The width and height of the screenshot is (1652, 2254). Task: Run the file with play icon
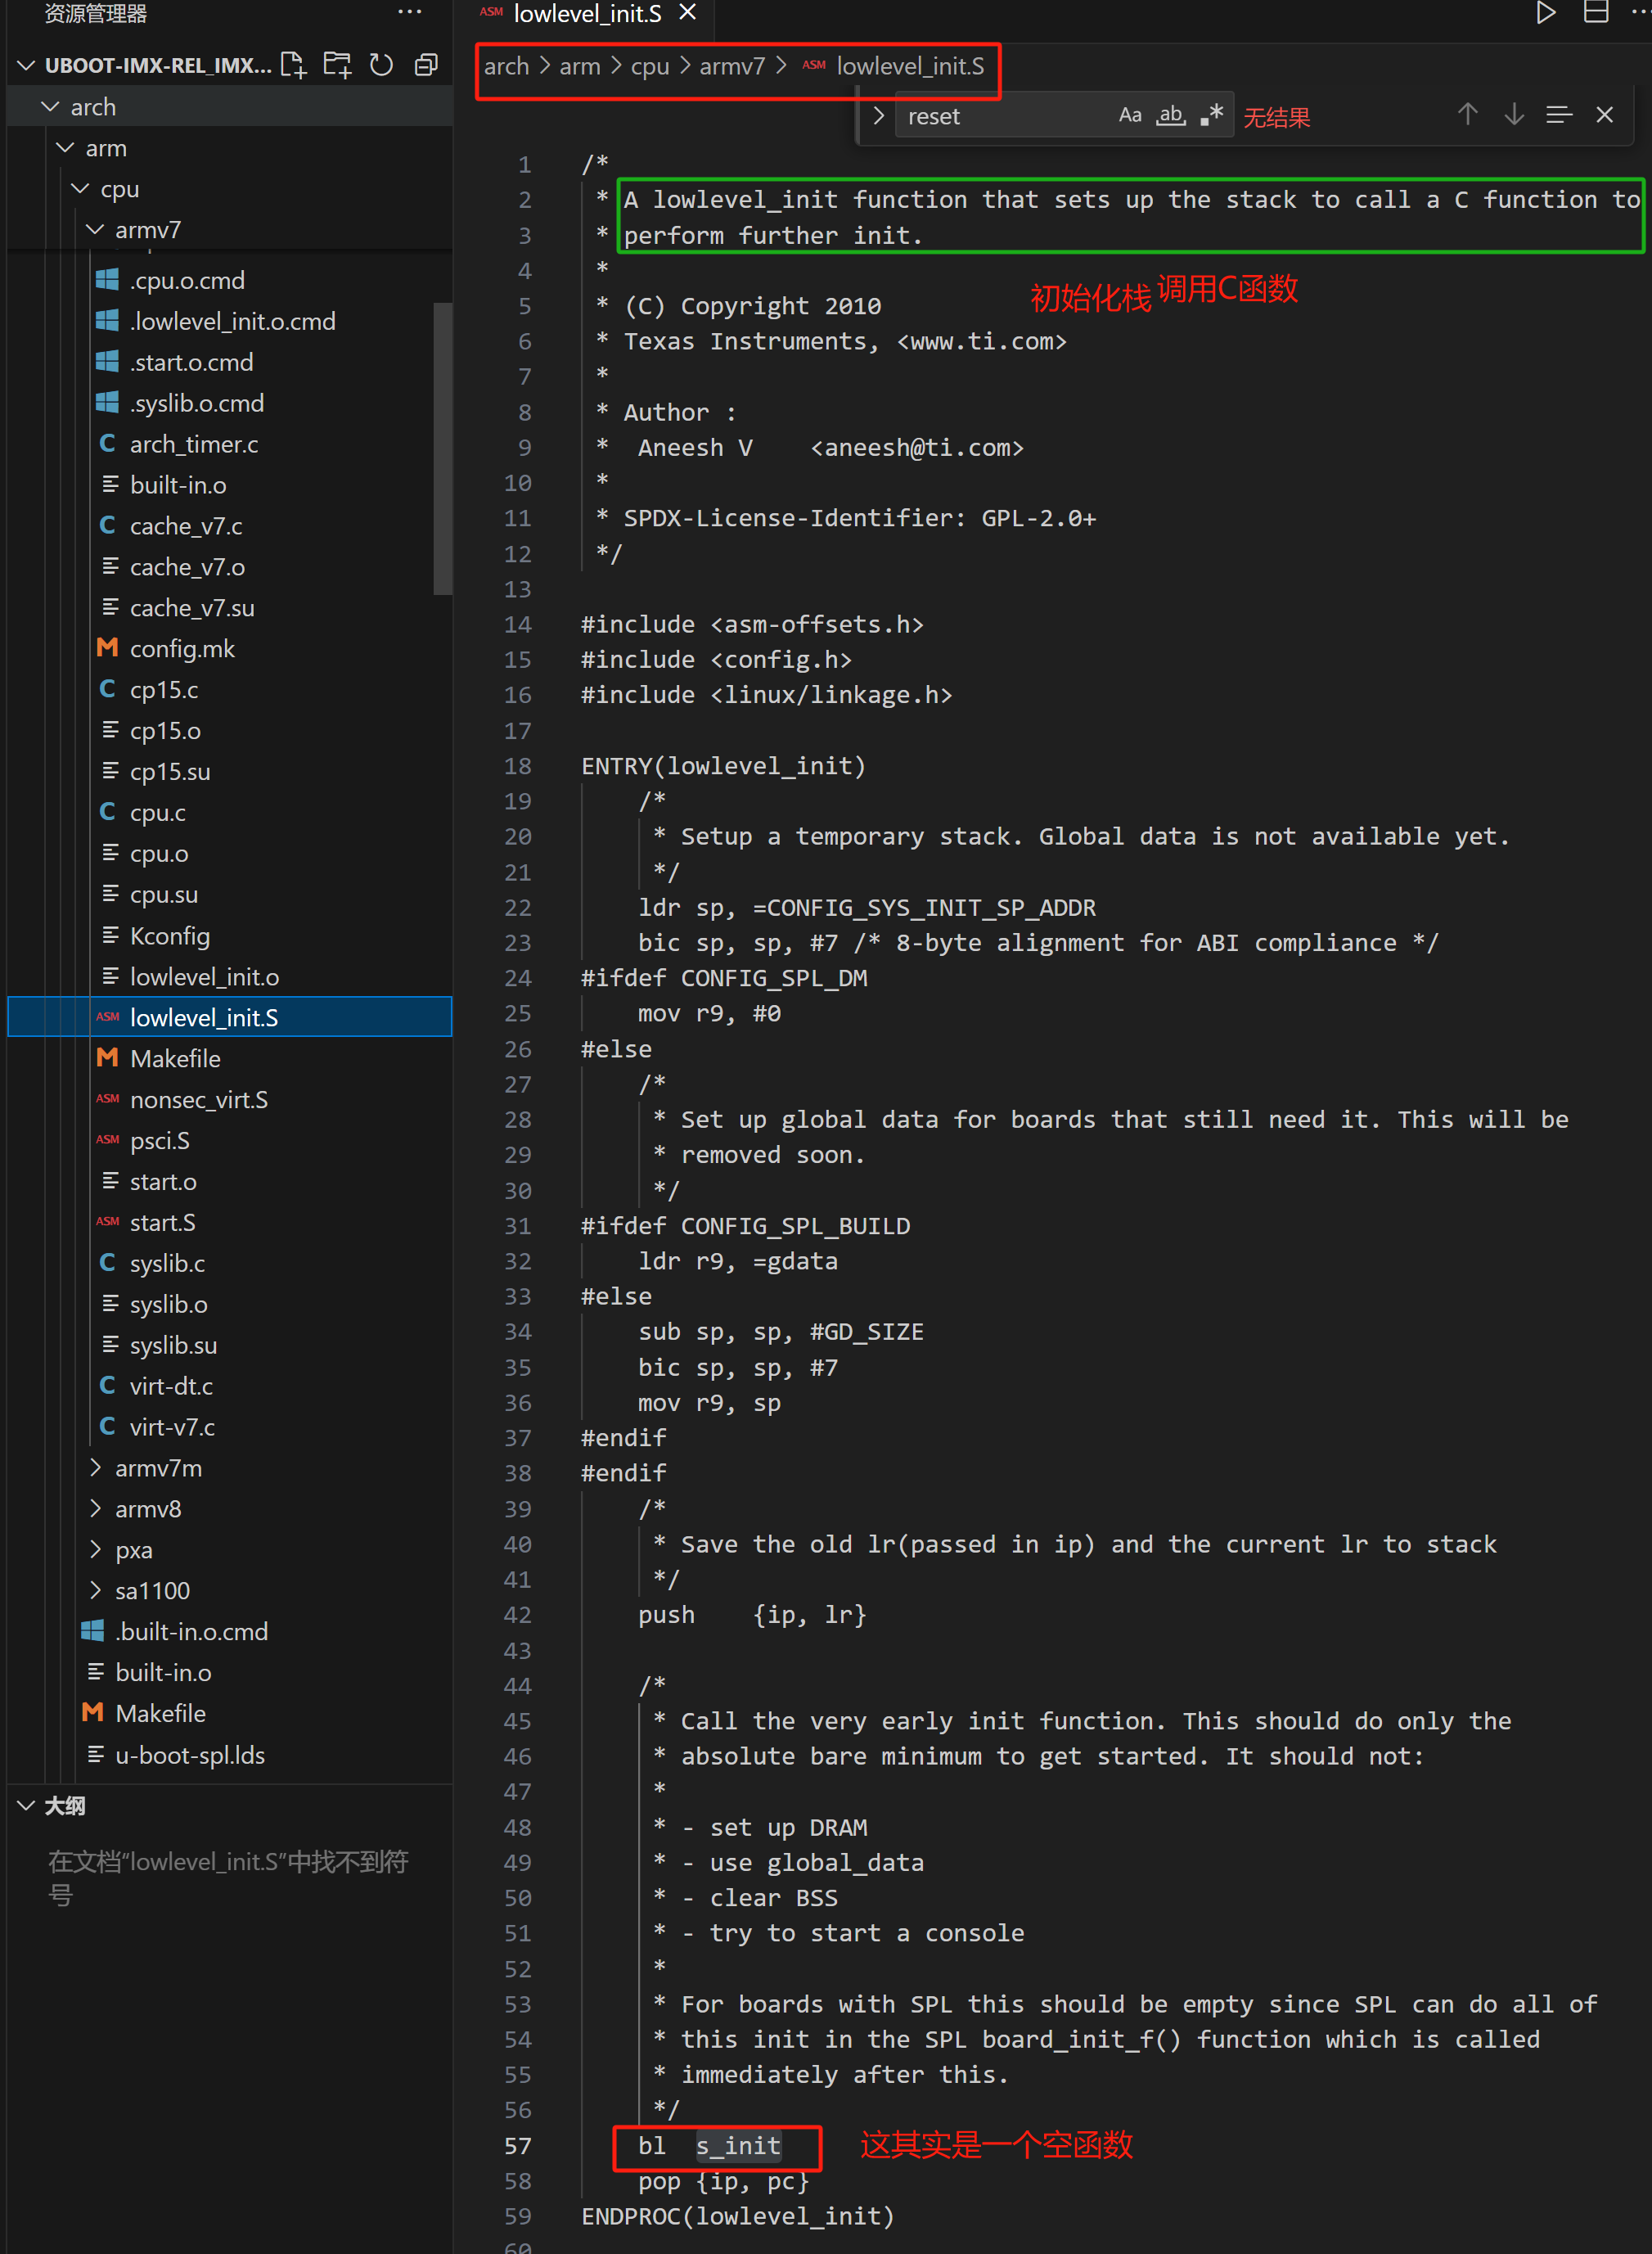click(1545, 13)
